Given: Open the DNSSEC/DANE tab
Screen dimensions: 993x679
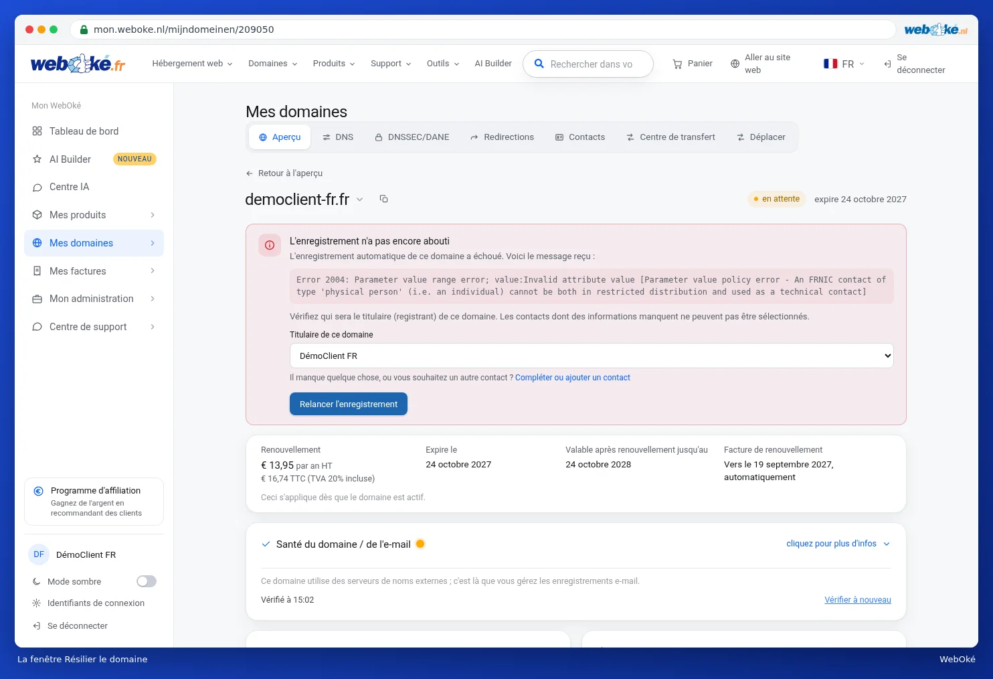Looking at the screenshot, I should (412, 137).
